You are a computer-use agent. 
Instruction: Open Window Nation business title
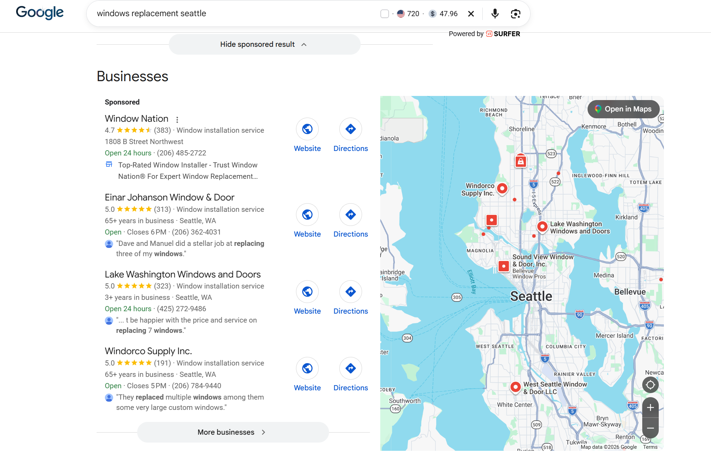pos(136,119)
